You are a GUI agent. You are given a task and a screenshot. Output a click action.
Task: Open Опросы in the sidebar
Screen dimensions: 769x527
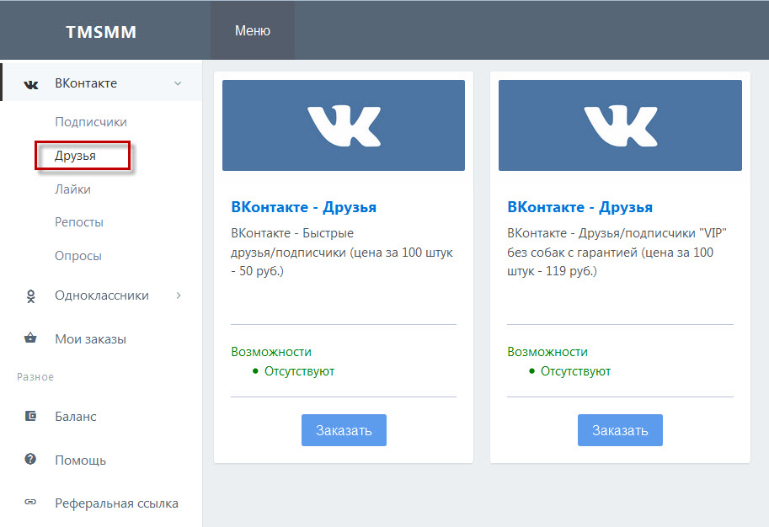78,256
